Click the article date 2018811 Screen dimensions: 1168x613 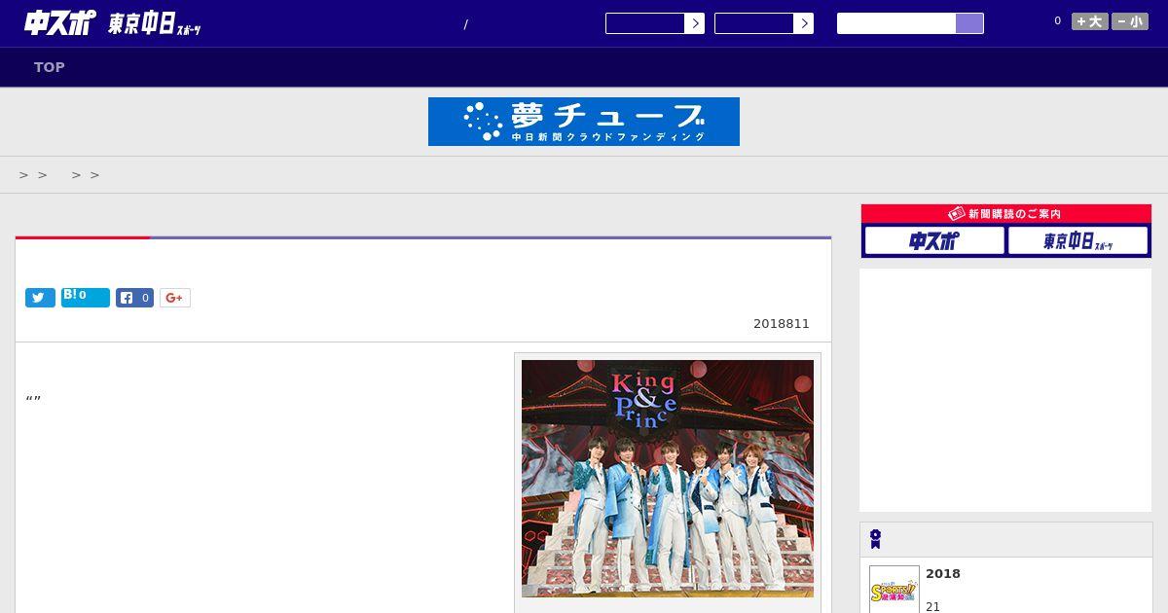[x=782, y=324]
